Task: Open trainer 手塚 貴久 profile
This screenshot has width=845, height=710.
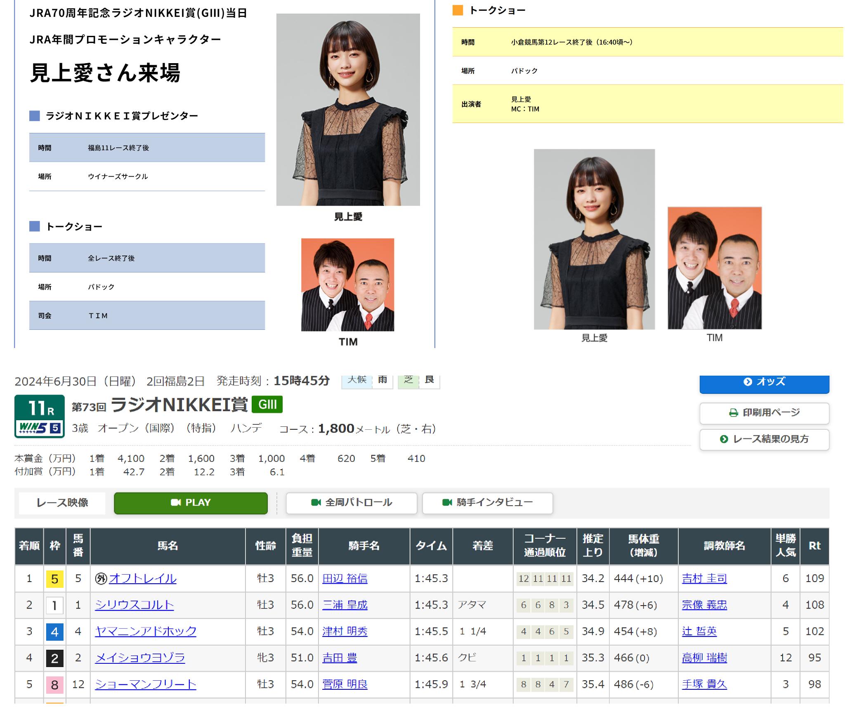Action: [x=704, y=684]
